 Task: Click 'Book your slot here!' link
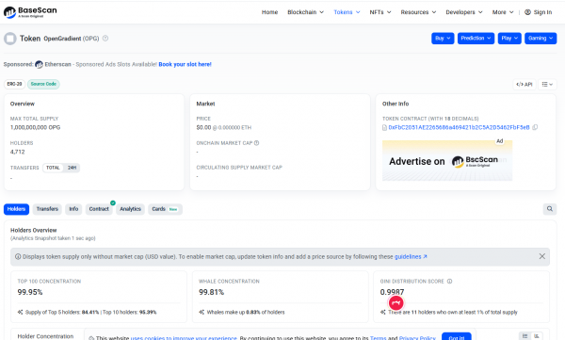pos(185,65)
